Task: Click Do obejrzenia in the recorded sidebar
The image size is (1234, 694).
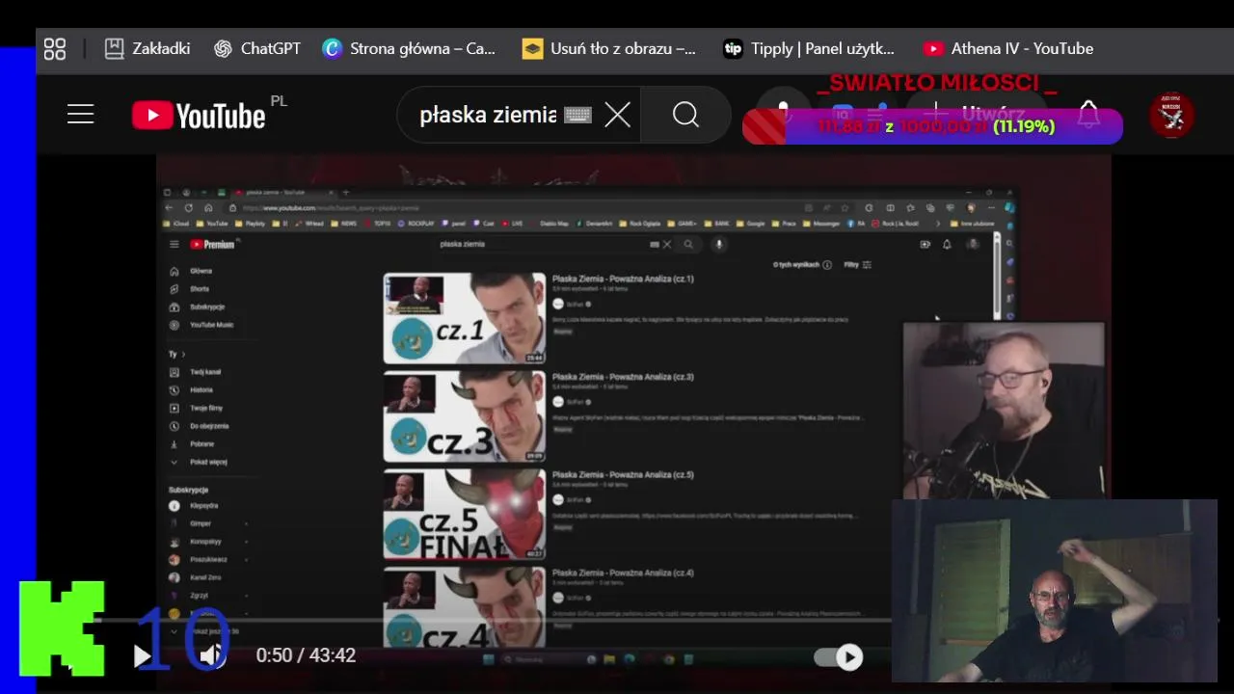Action: click(x=208, y=426)
